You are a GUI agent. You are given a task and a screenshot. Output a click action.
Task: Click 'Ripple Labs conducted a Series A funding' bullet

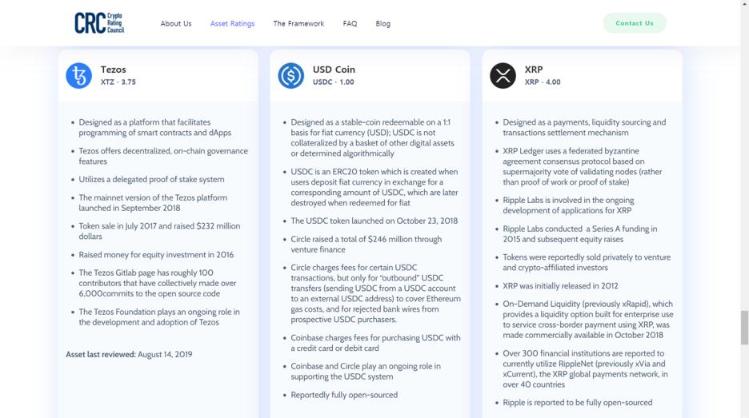tap(580, 234)
